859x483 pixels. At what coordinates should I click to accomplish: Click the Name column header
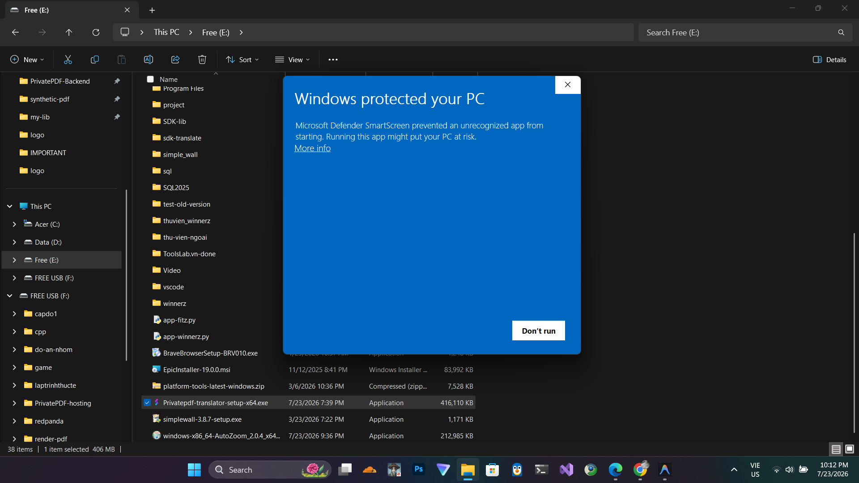coord(169,79)
